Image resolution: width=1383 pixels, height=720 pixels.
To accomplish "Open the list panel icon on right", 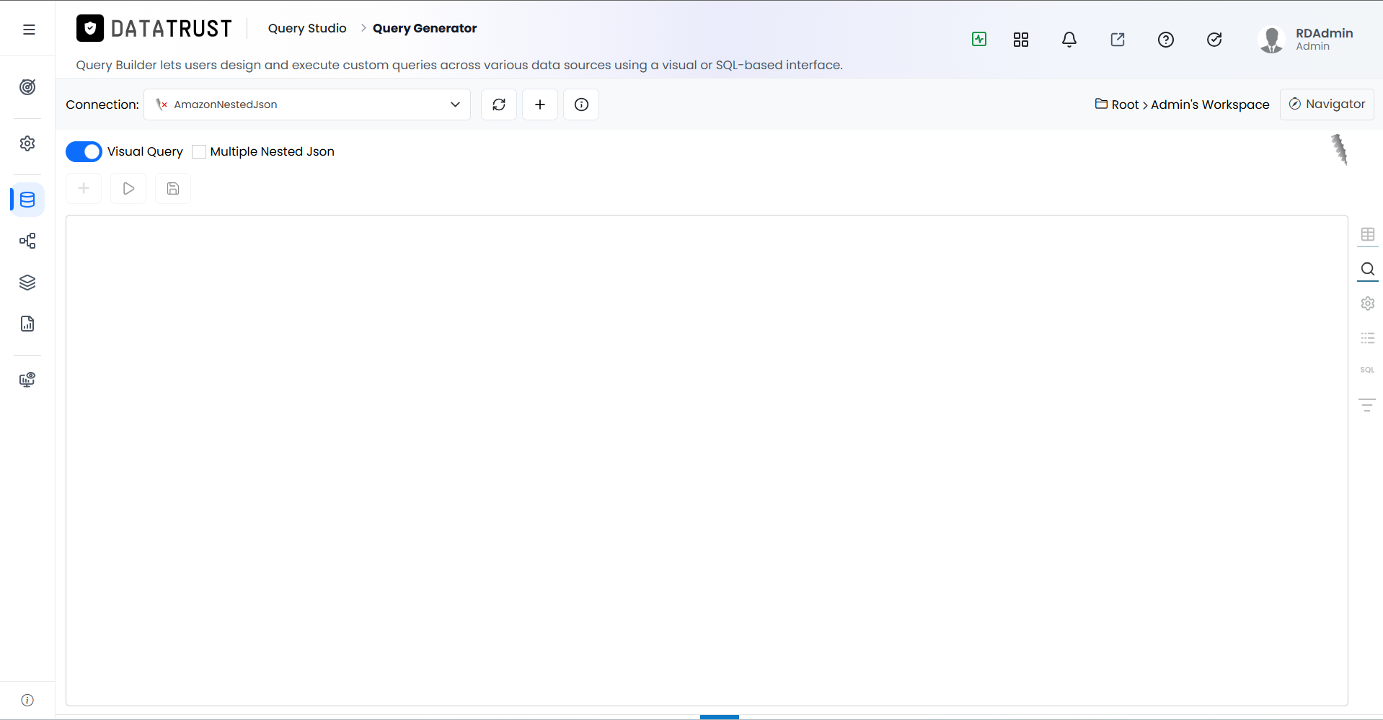I will coord(1368,338).
